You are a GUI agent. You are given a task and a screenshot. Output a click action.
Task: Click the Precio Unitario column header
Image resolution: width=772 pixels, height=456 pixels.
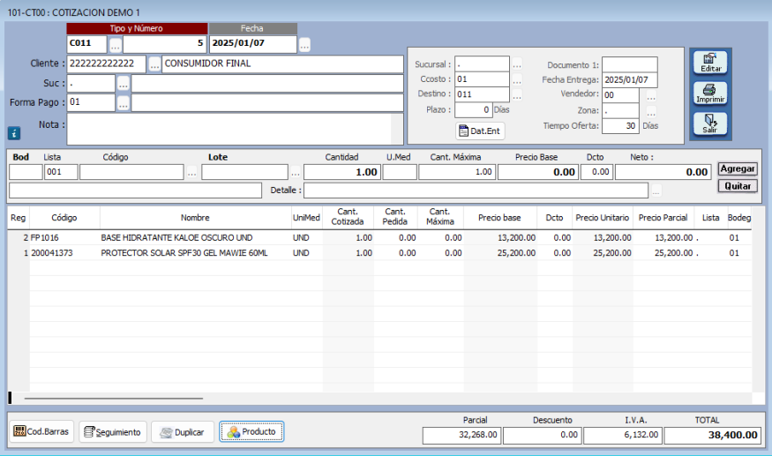click(x=602, y=218)
